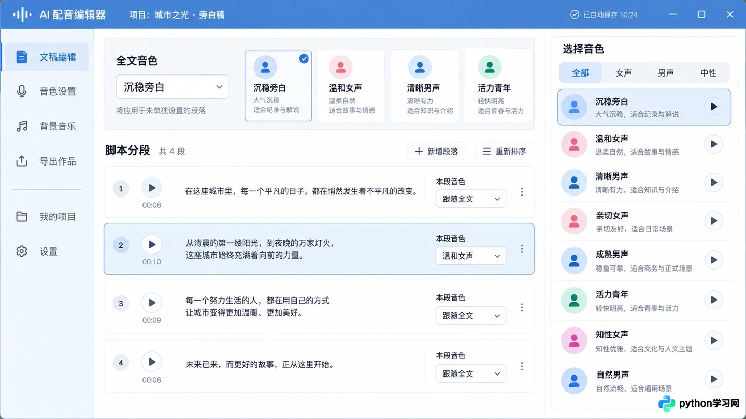Open 音色设置 in the sidebar

click(46, 92)
